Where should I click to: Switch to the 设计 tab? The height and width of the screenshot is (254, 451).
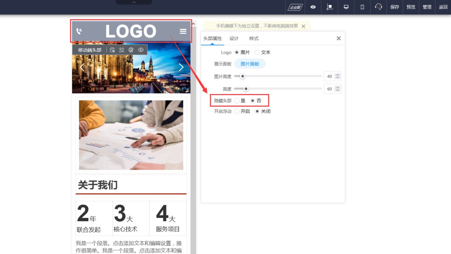pyautogui.click(x=234, y=38)
